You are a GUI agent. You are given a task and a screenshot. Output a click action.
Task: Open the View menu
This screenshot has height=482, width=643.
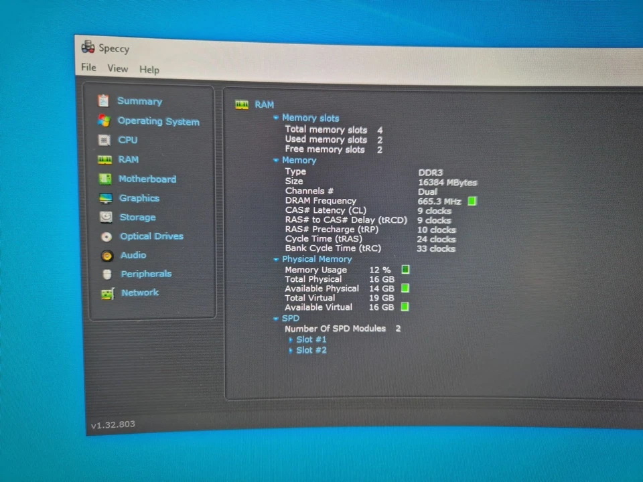(x=118, y=69)
